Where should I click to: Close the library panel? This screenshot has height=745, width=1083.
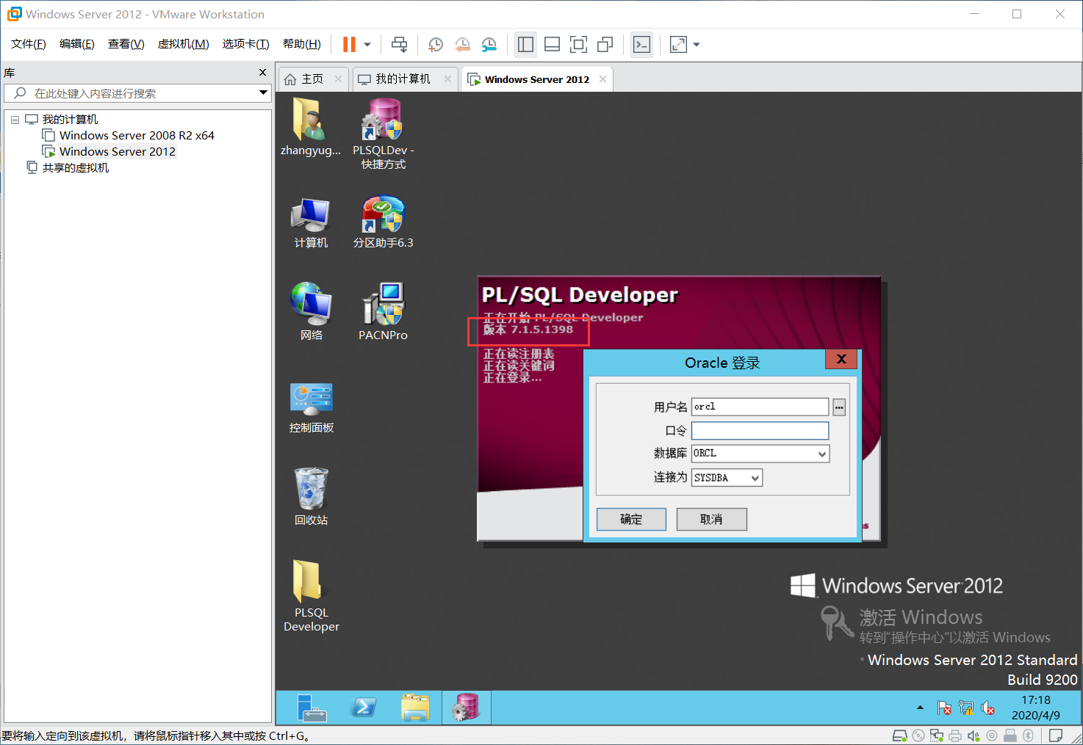point(262,73)
